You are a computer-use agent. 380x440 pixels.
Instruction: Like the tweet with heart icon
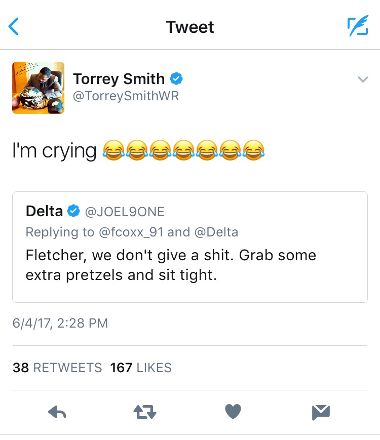(233, 413)
